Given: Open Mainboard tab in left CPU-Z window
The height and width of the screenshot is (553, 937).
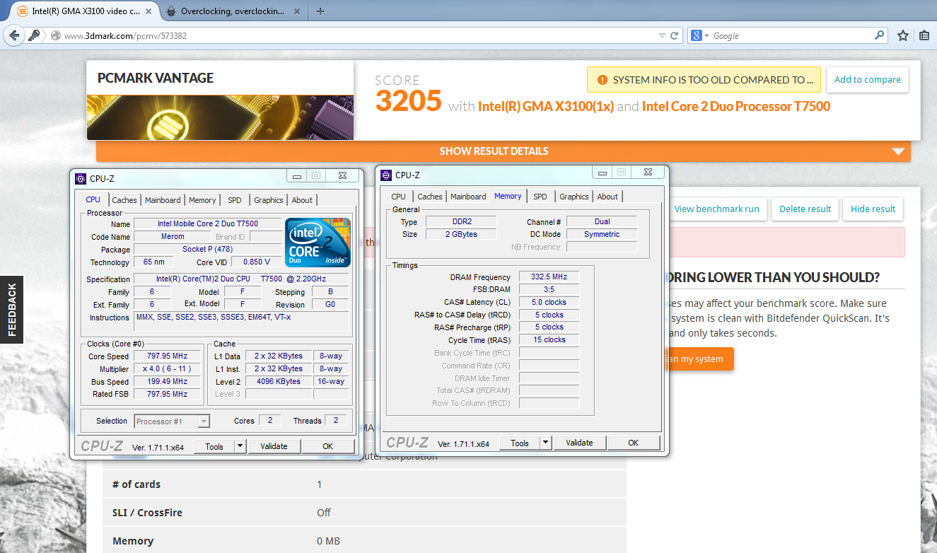Looking at the screenshot, I should click(163, 200).
